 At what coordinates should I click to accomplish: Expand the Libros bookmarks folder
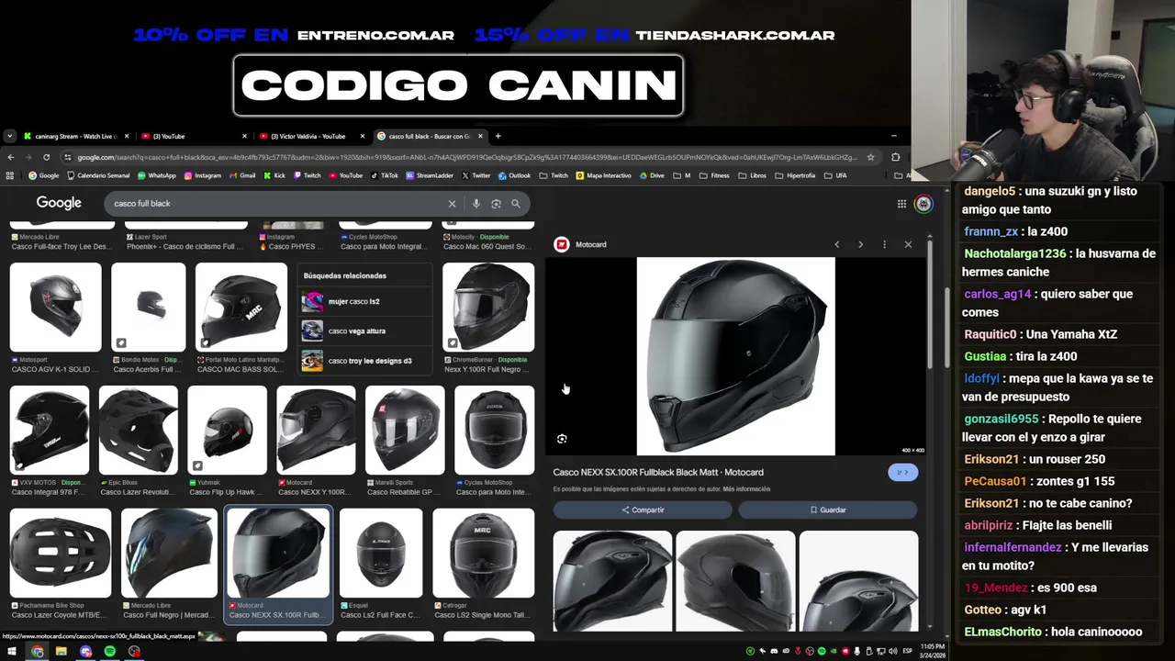(x=752, y=175)
